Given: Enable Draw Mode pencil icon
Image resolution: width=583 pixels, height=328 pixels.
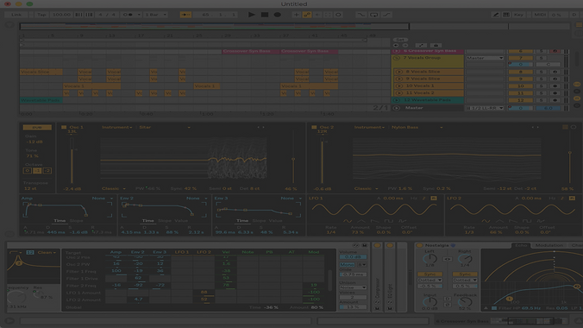Looking at the screenshot, I should 496,15.
